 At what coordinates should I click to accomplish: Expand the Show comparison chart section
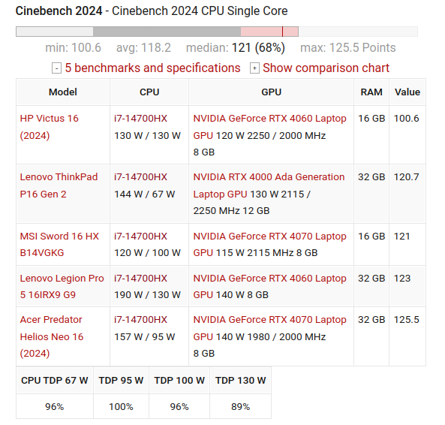point(254,68)
